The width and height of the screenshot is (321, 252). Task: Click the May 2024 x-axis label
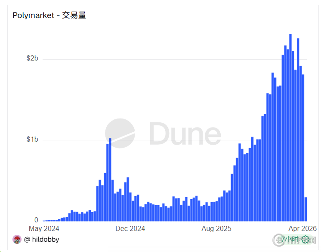click(44, 228)
